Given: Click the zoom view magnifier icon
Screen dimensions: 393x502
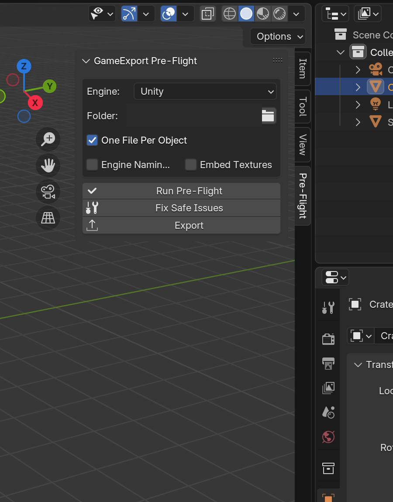Looking at the screenshot, I should click(48, 139).
